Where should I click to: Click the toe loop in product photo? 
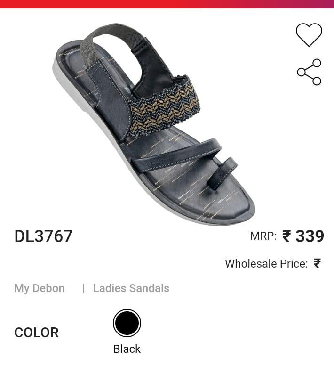tap(223, 173)
